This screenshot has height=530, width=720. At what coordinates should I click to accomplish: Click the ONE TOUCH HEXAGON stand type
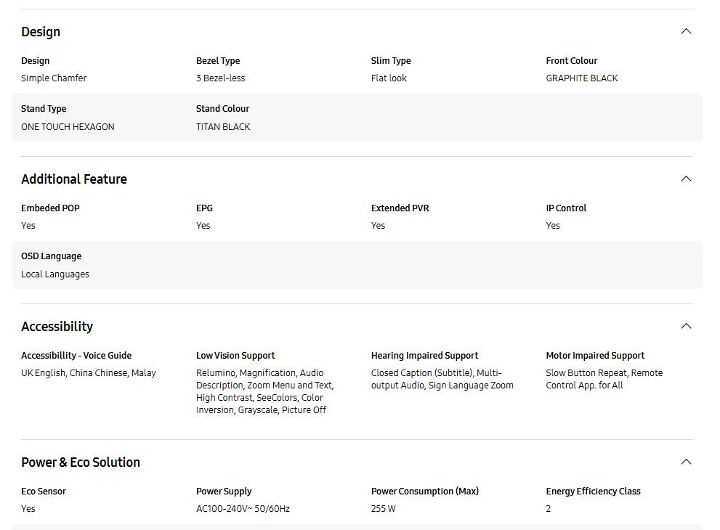[x=68, y=127]
